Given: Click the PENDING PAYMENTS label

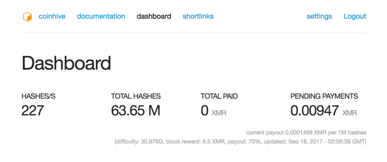Looking at the screenshot, I should point(324,96).
